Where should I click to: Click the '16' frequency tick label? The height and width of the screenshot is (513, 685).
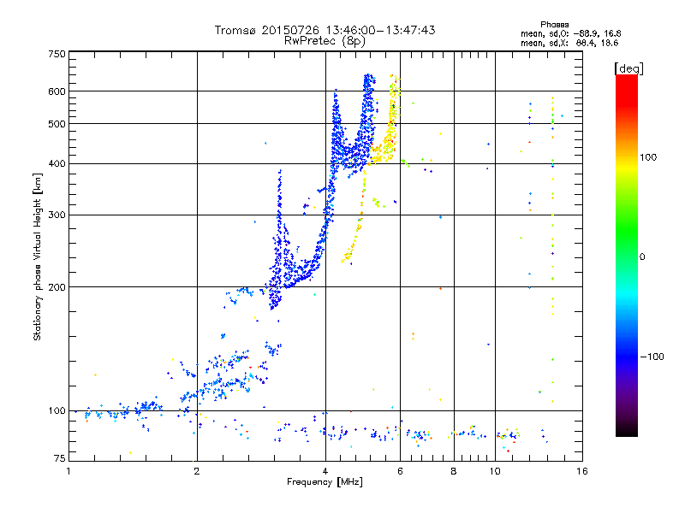tap(582, 471)
